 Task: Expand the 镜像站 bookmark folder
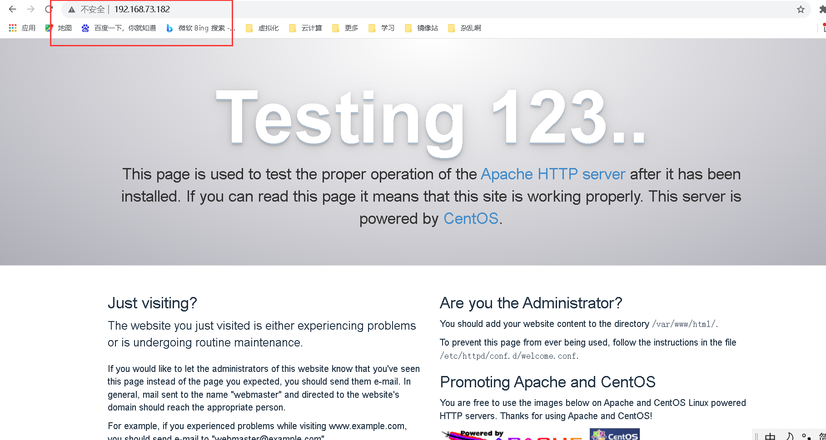tap(421, 28)
